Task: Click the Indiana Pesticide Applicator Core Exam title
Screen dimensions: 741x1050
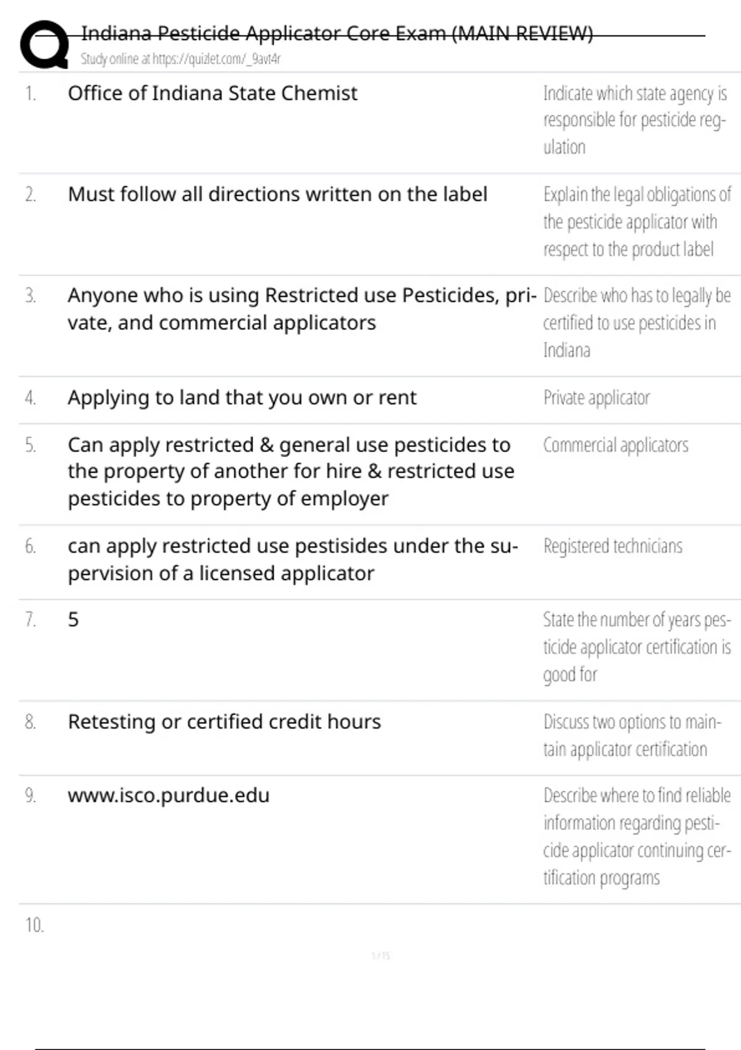Action: 337,33
